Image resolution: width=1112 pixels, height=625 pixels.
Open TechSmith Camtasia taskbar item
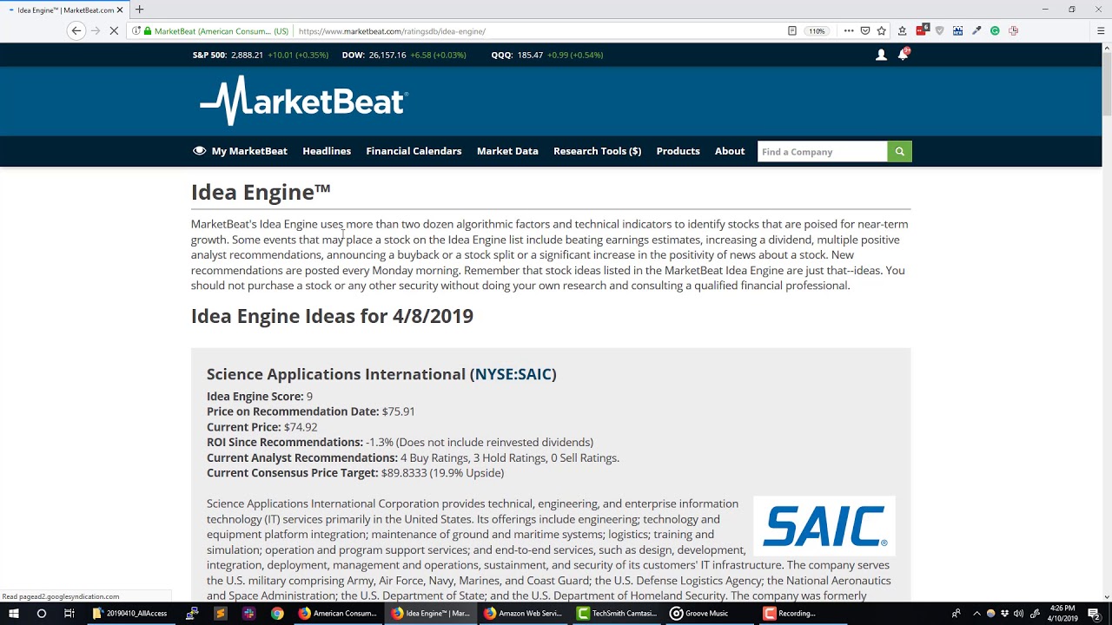(x=617, y=613)
